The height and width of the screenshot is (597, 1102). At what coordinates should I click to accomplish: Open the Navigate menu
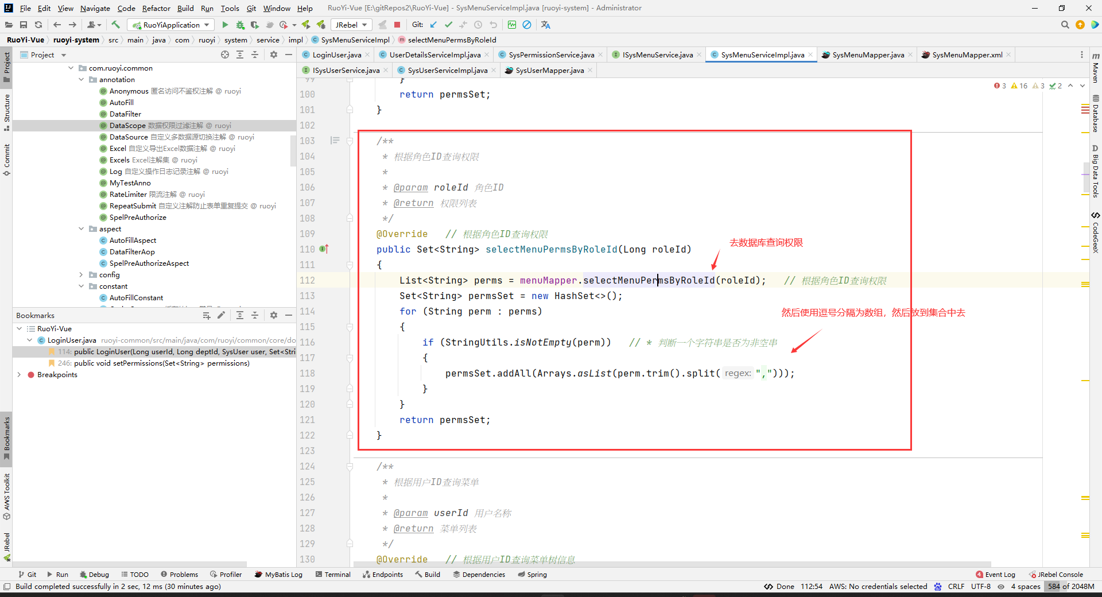click(95, 8)
